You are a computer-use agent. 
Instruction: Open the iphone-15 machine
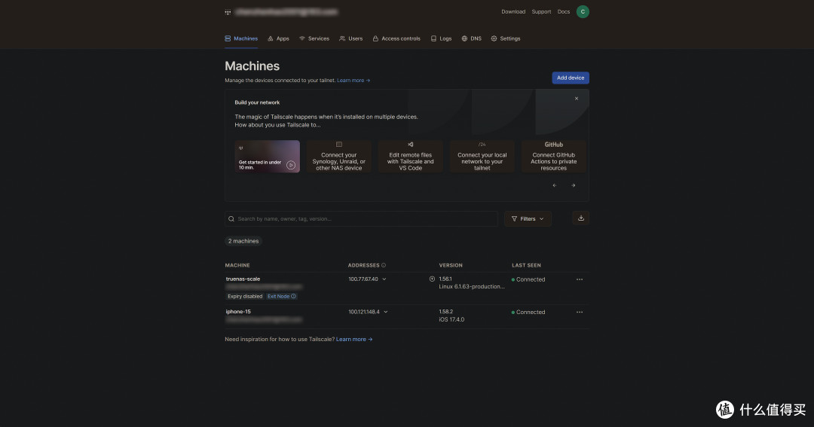click(238, 312)
